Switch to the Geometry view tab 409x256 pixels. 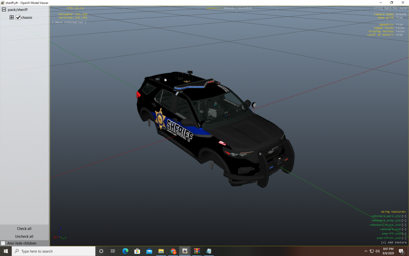(213, 8)
